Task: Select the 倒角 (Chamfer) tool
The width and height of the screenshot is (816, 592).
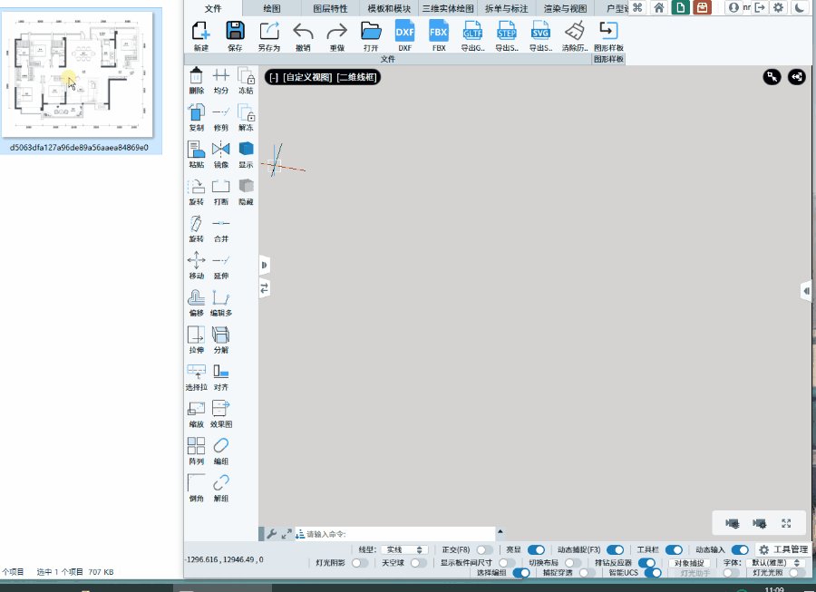Action: (x=196, y=483)
